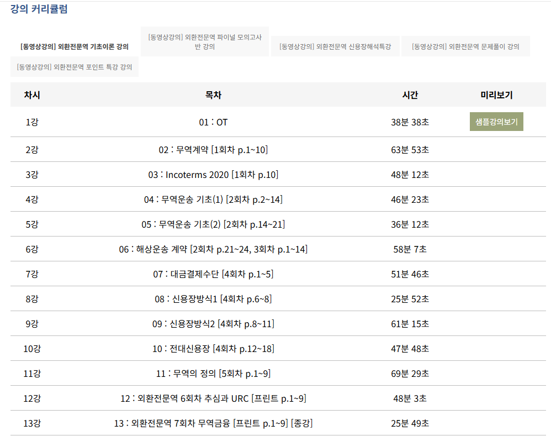Screen dimensions: 551x441
Task: Click the 미리보기 column header
Action: [x=496, y=95]
